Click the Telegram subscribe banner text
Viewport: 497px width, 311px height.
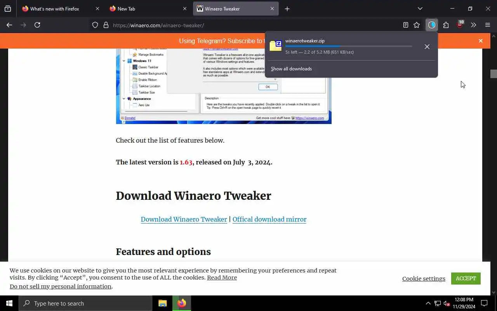[221, 41]
